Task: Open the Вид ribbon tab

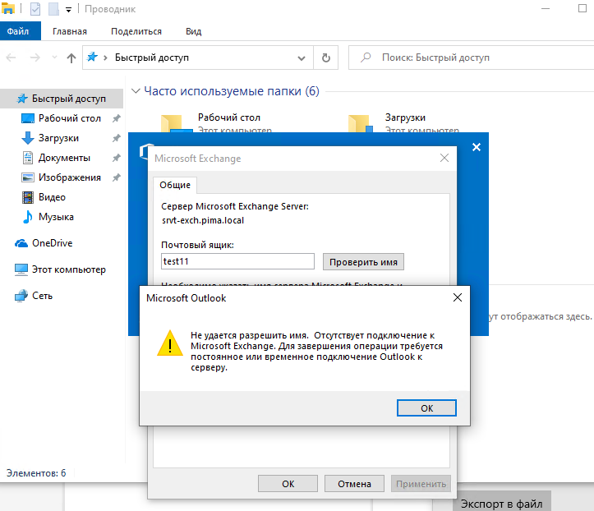Action: pos(194,31)
